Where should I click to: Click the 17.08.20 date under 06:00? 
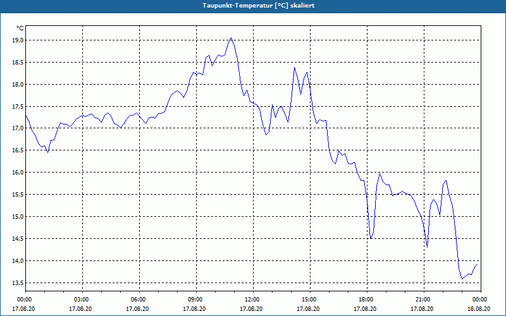click(x=137, y=308)
